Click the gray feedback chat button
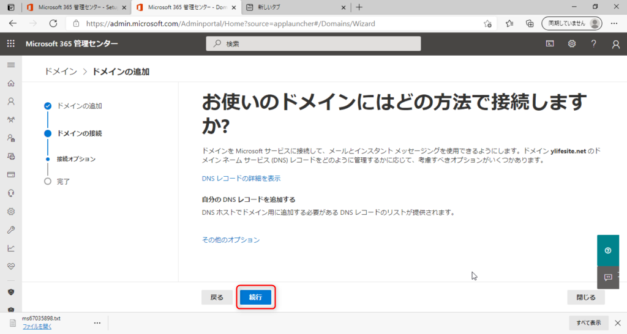Viewport: 627px width, 334px height. (608, 277)
